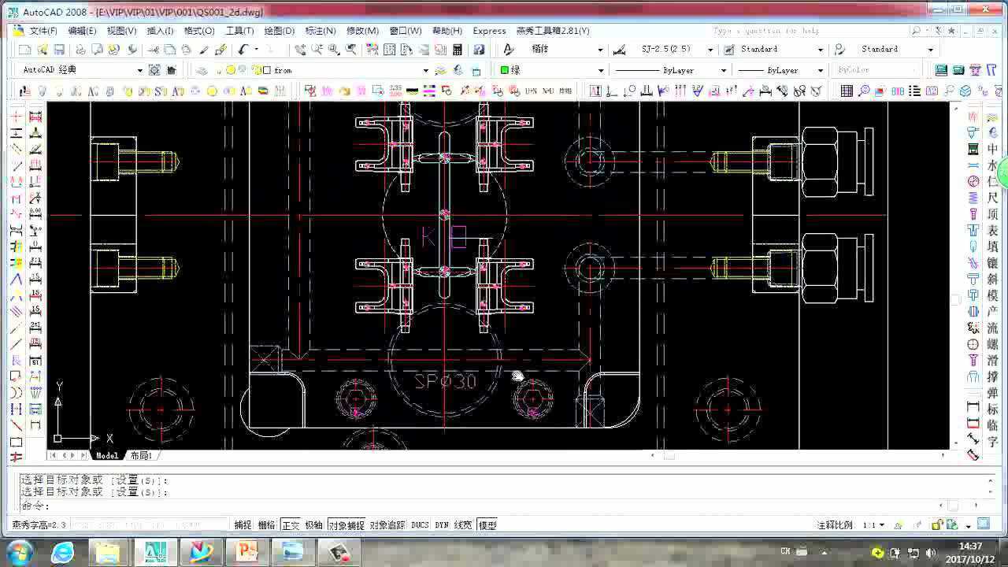Screen dimensions: 1008x567
Task: Toggle 栅格 grid display in status bar
Action: (x=267, y=525)
